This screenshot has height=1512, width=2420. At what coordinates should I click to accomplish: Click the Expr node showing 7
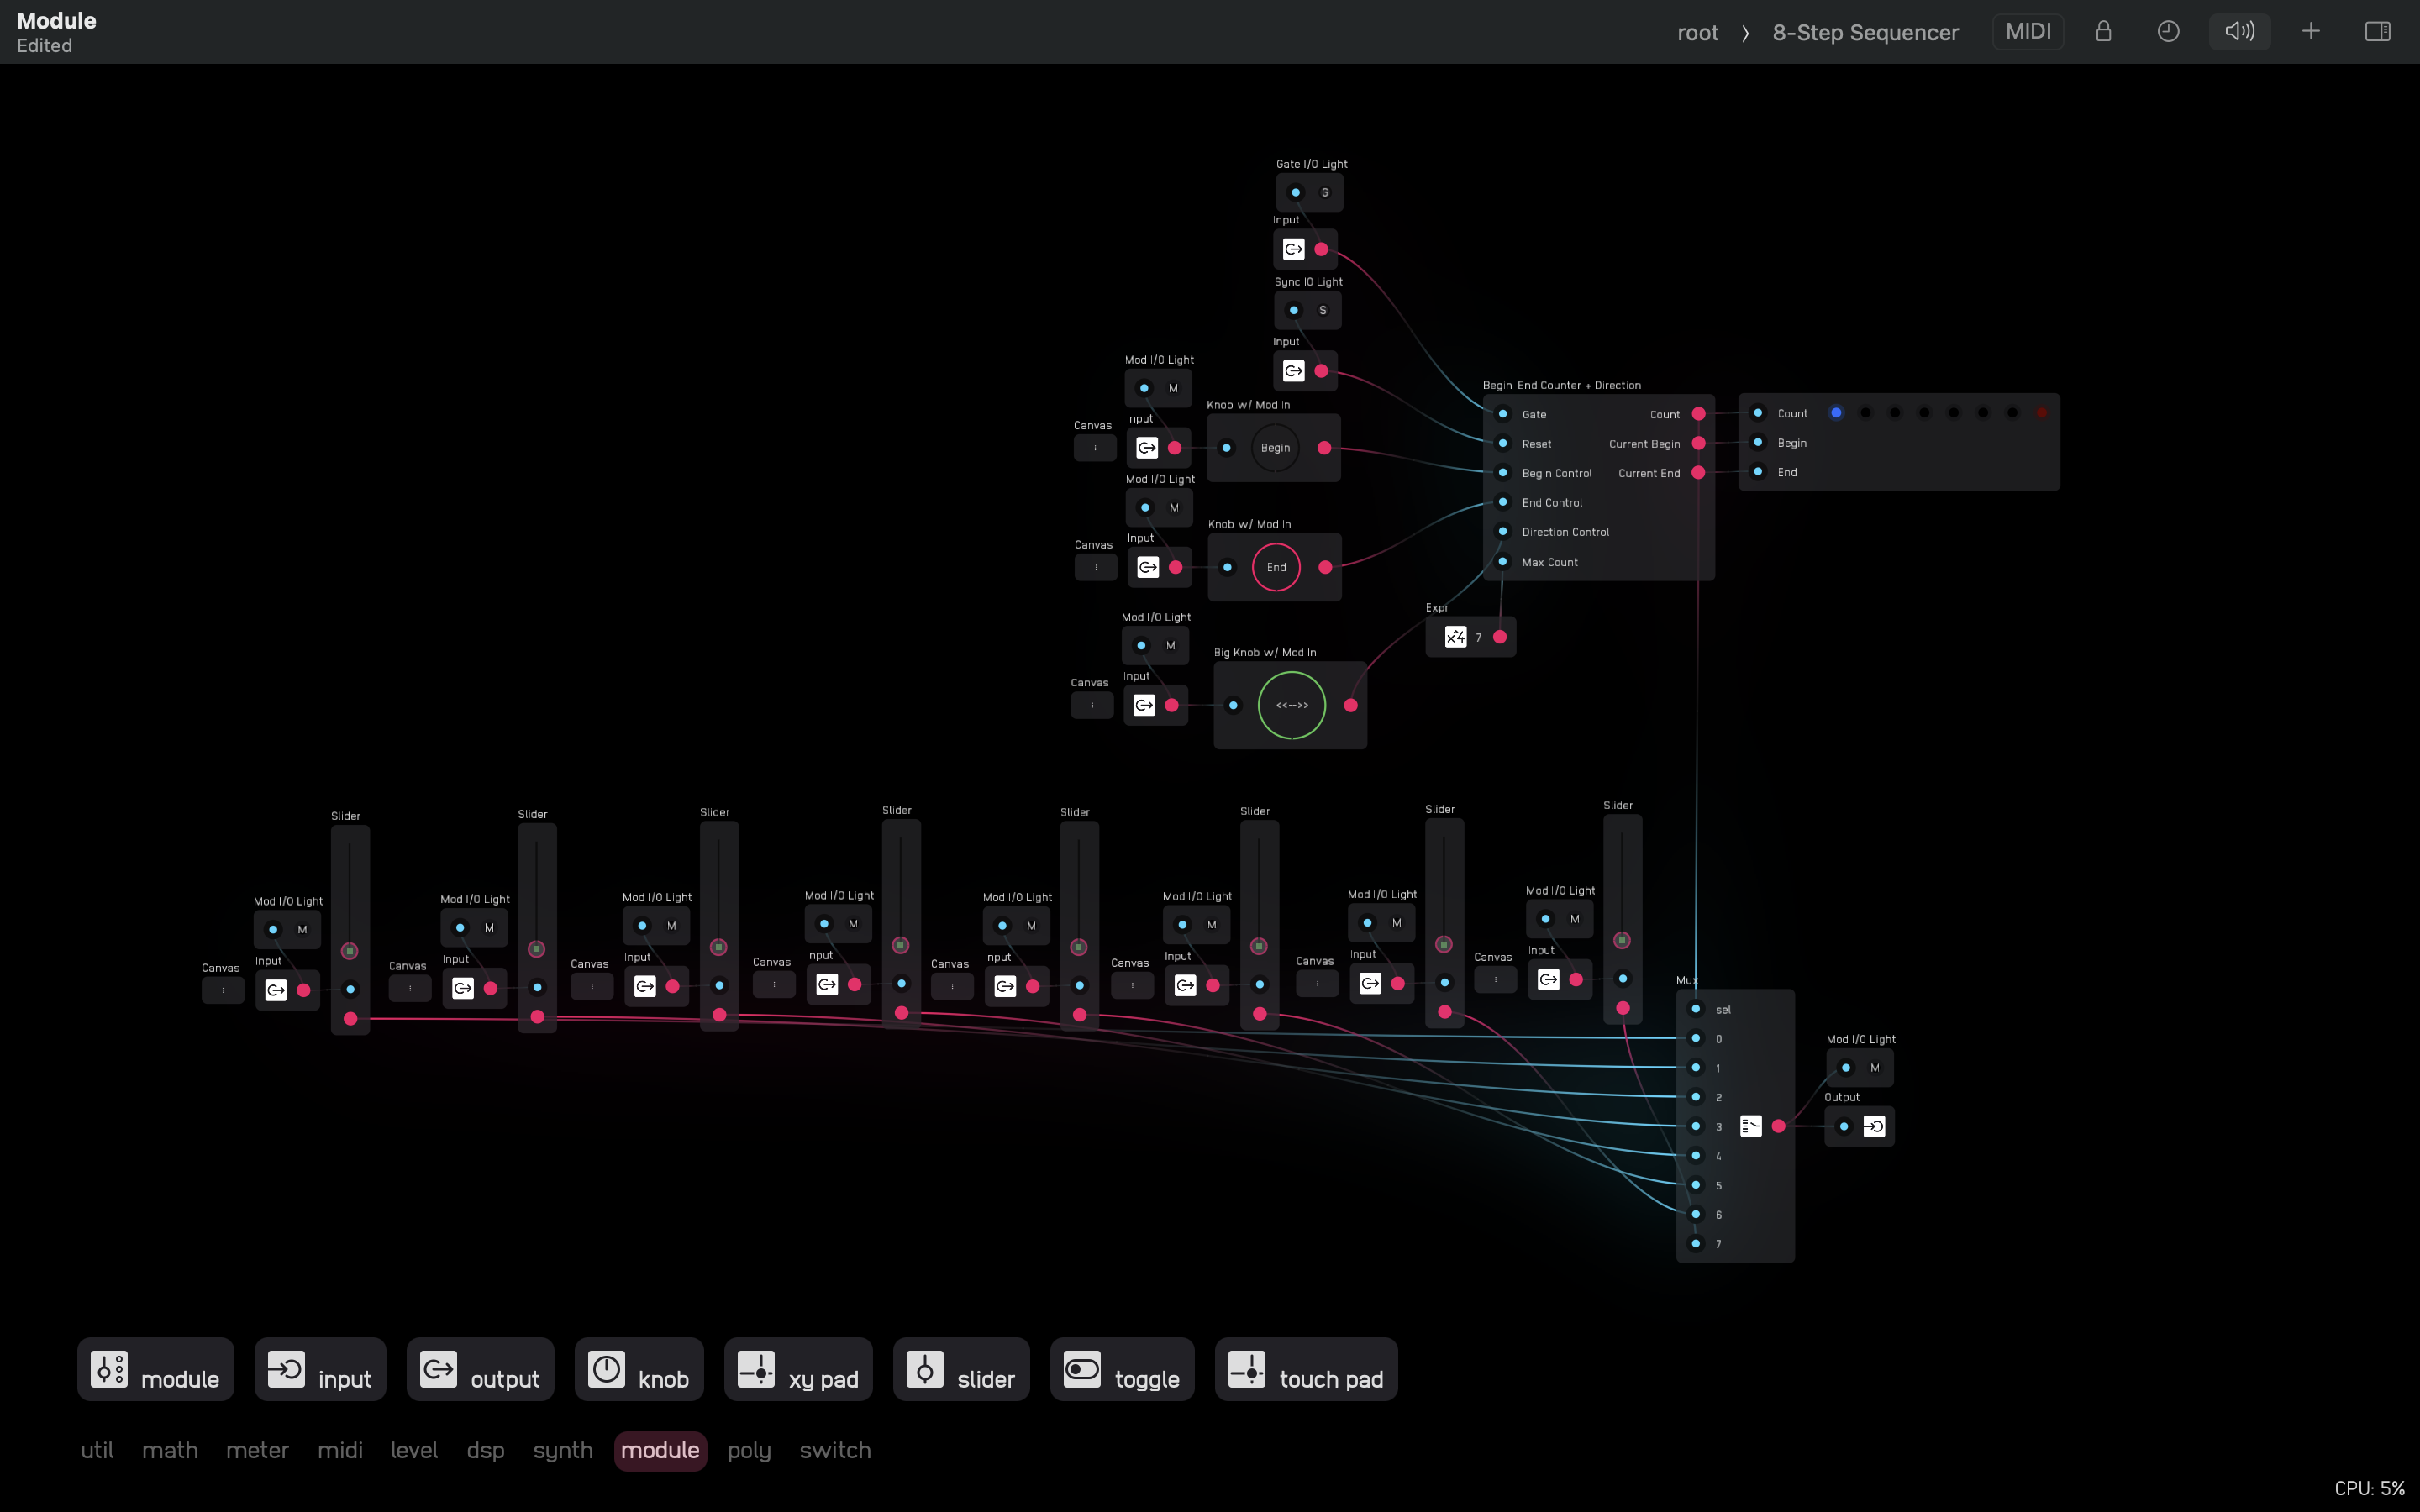click(1468, 637)
